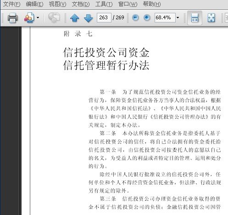Image resolution: width=228 pixels, height=215 pixels.
Task: Open the 窗口(W) menu
Action: [128, 4]
